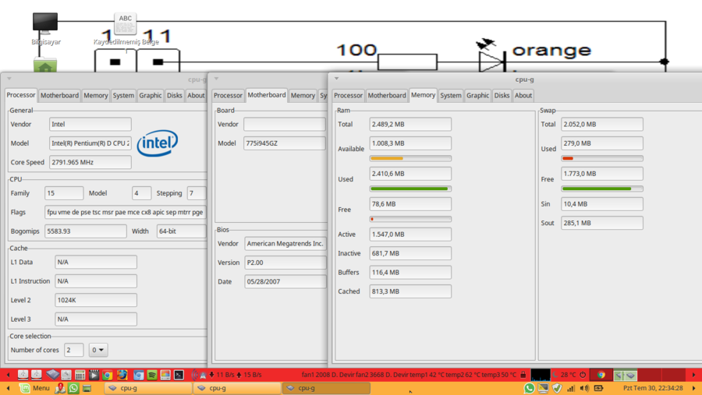Select Memory tab in Motherboard window
Screen dimensions: 702x395
click(303, 95)
